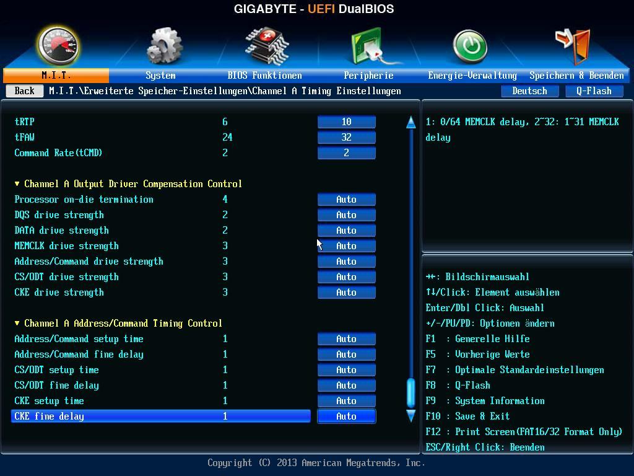
Task: Open the Energie-Verwaltung tab
Action: click(x=472, y=75)
